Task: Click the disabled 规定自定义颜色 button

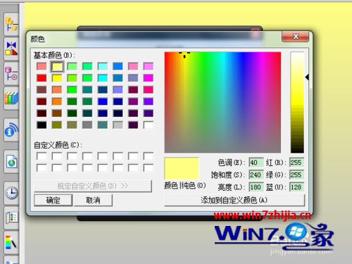Action: pyautogui.click(x=93, y=186)
